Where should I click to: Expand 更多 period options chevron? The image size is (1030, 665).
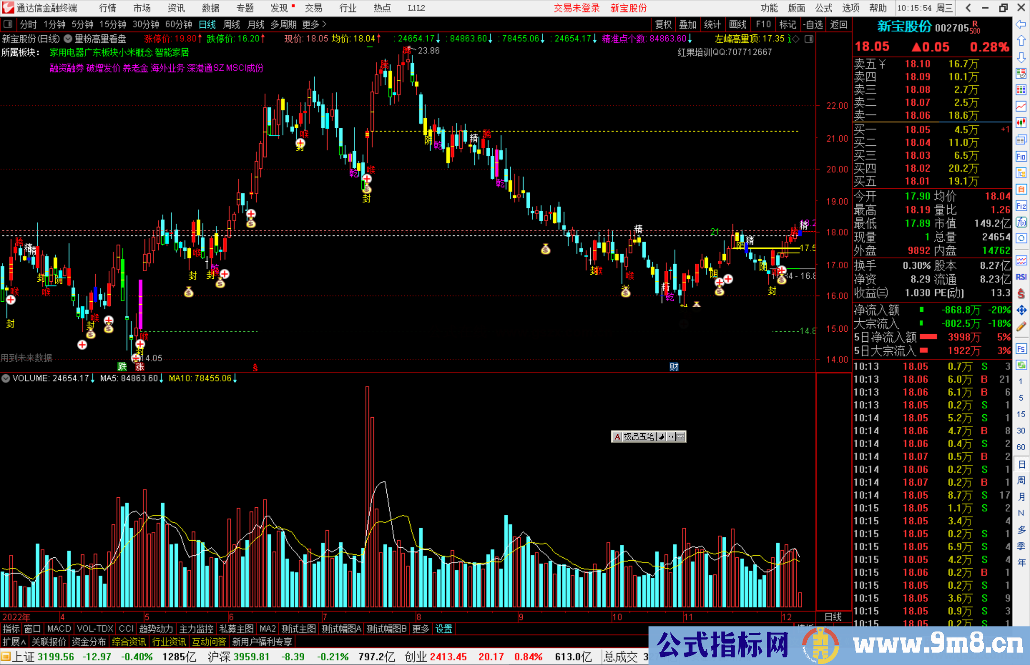pos(324,24)
